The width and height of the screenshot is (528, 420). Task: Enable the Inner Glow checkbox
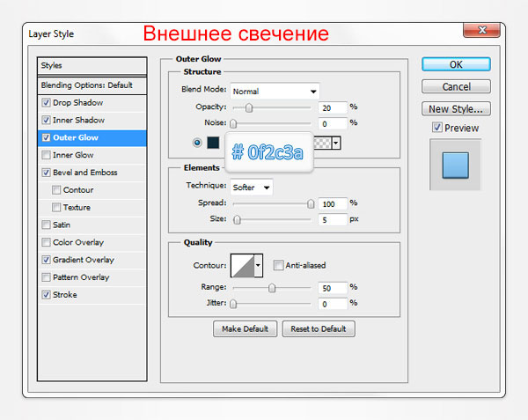pos(46,155)
